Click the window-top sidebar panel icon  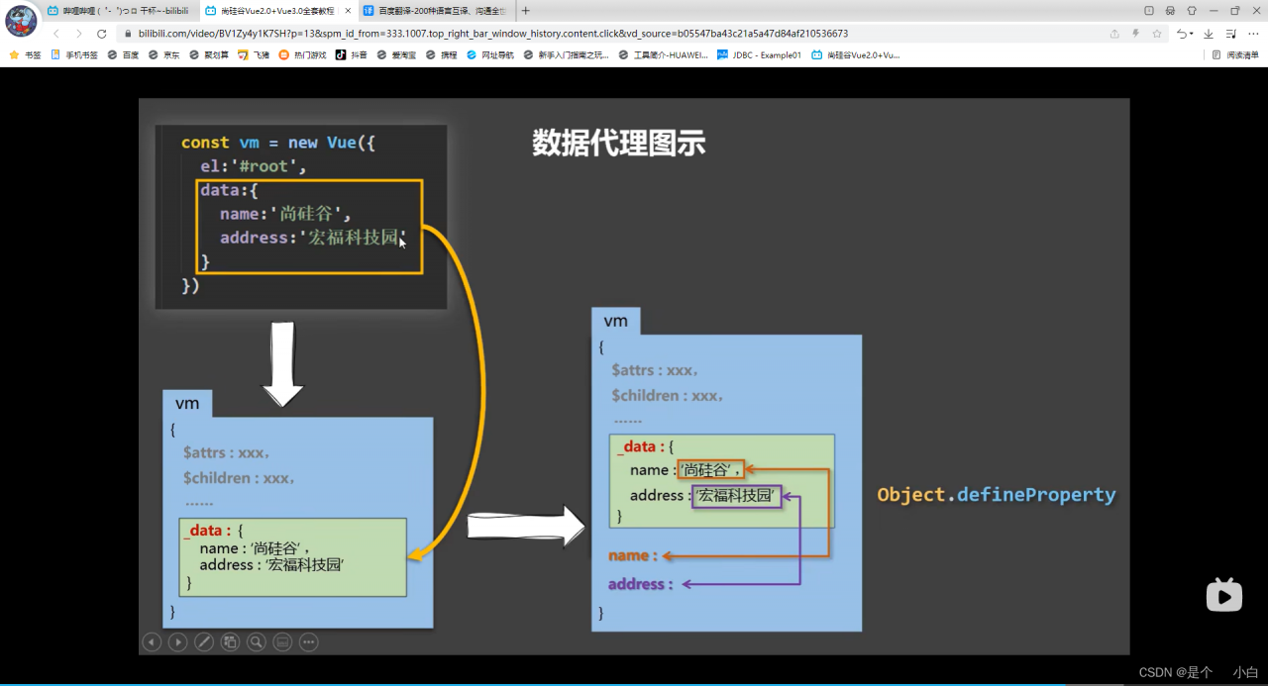[x=1149, y=10]
